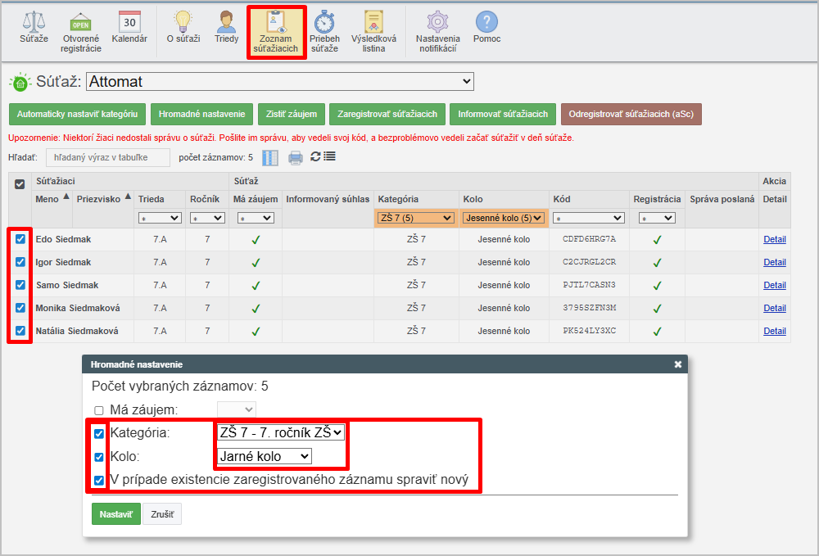819x556 pixels.
Task: Open Priebeh súťaže stopwatch icon
Action: pos(324,23)
